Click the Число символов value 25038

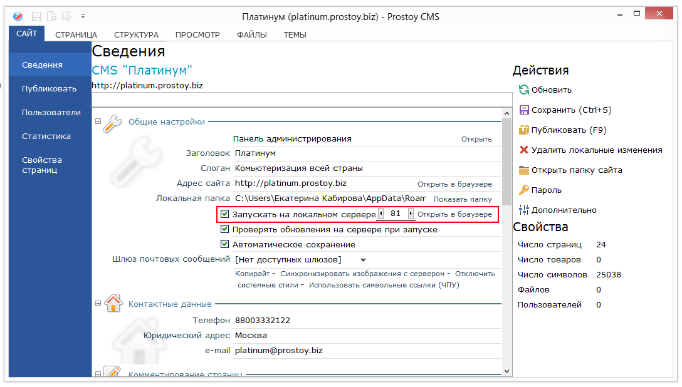point(609,274)
